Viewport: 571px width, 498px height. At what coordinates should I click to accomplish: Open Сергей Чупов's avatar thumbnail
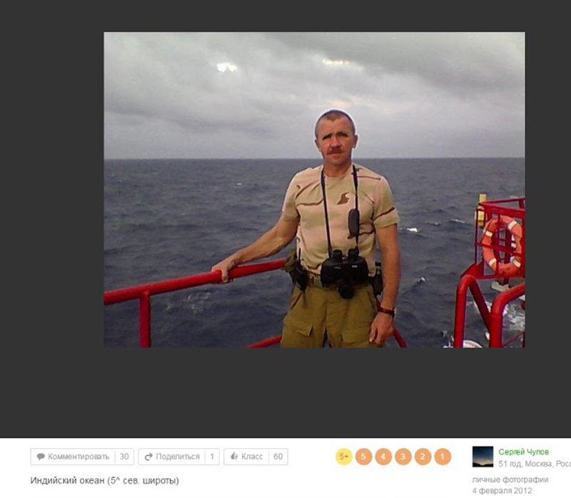tap(482, 457)
